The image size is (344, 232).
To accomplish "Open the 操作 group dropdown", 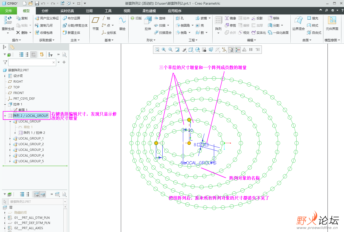I will tap(16, 40).
